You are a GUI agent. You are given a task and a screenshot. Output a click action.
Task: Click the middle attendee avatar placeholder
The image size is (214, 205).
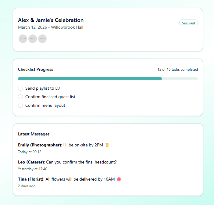[33, 39]
